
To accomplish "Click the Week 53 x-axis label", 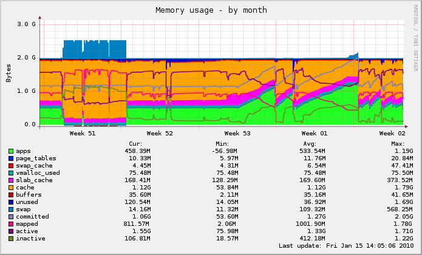I will (237, 133).
